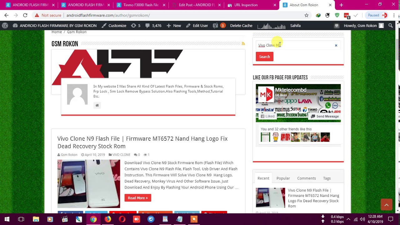Open comments showing 5,476

(153, 26)
